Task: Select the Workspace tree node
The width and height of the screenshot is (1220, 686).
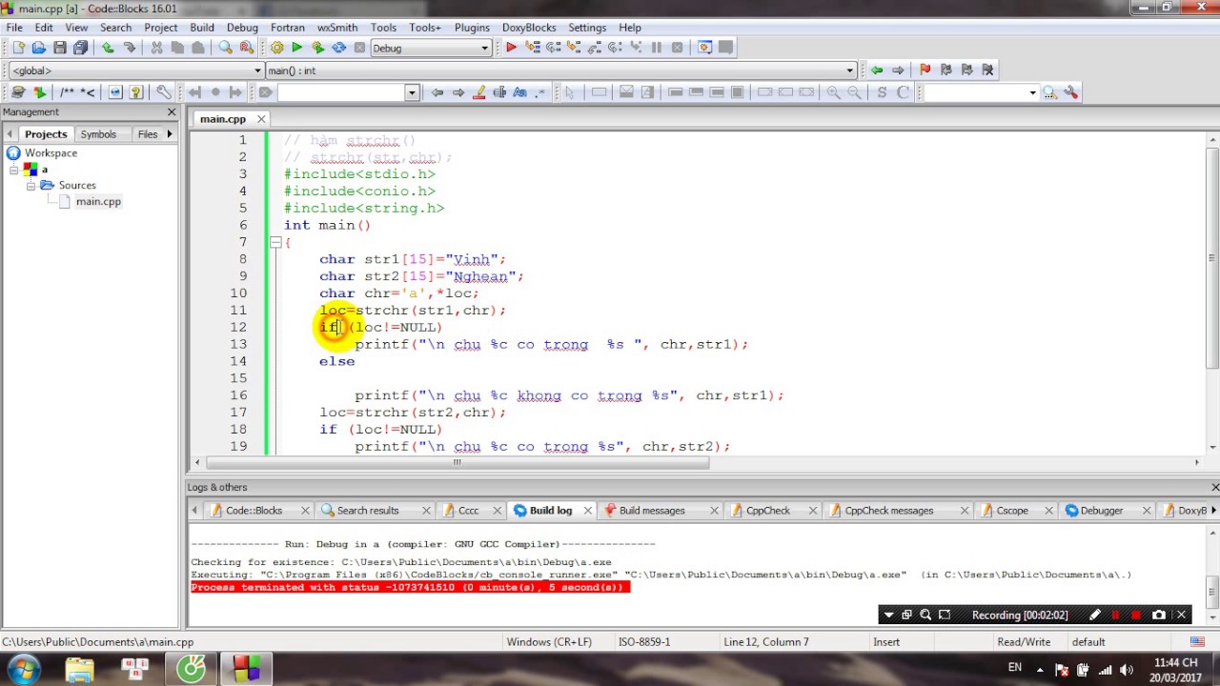Action: click(x=51, y=153)
